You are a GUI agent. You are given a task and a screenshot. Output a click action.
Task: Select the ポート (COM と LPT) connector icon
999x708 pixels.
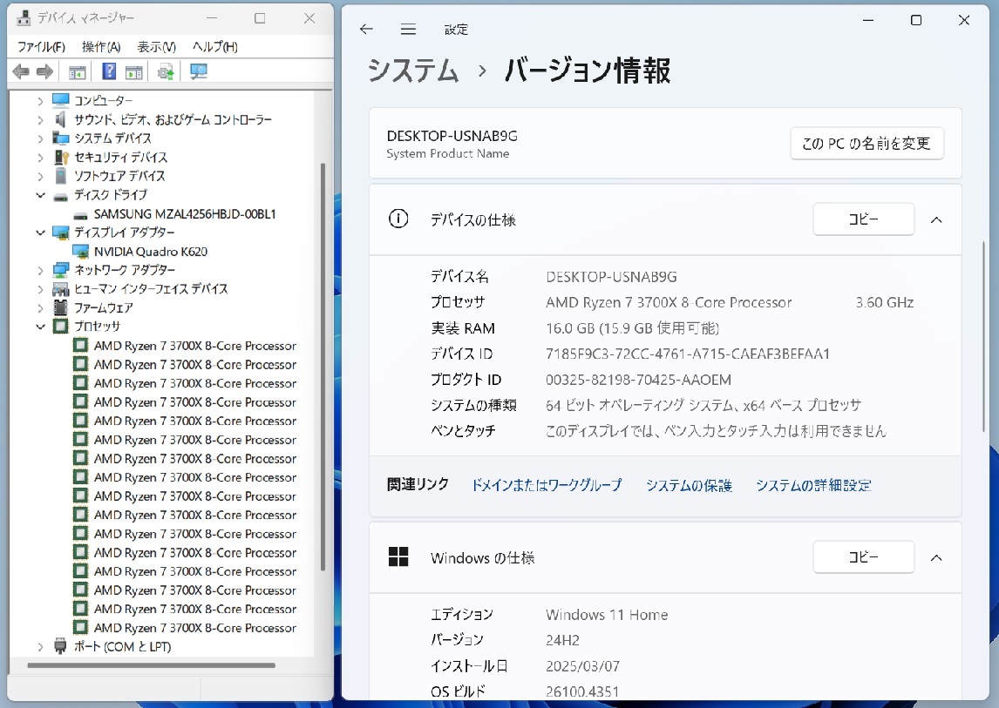60,646
